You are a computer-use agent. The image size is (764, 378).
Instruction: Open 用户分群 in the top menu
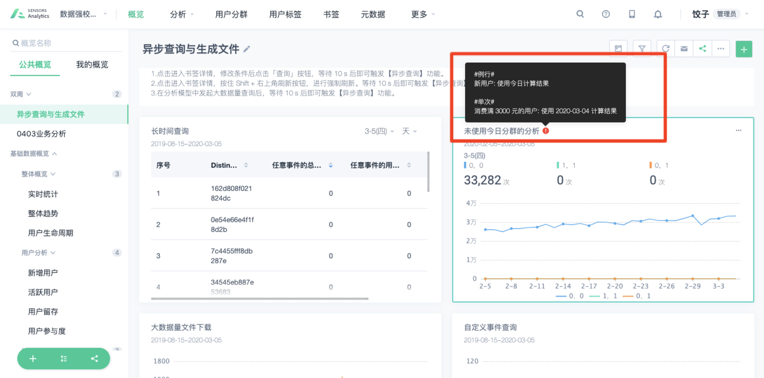(x=231, y=14)
